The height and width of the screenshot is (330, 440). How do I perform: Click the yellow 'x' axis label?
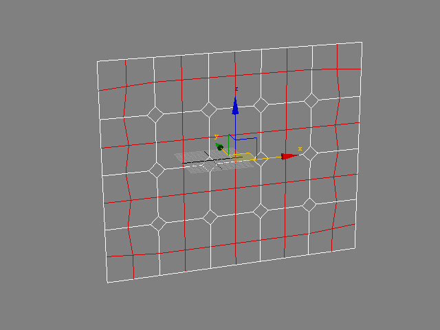[x=300, y=148]
